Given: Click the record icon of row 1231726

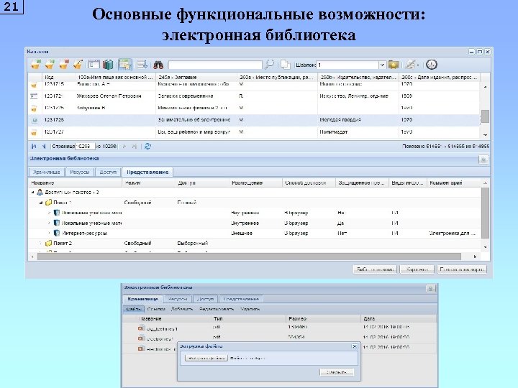Looking at the screenshot, I should click(x=35, y=120).
